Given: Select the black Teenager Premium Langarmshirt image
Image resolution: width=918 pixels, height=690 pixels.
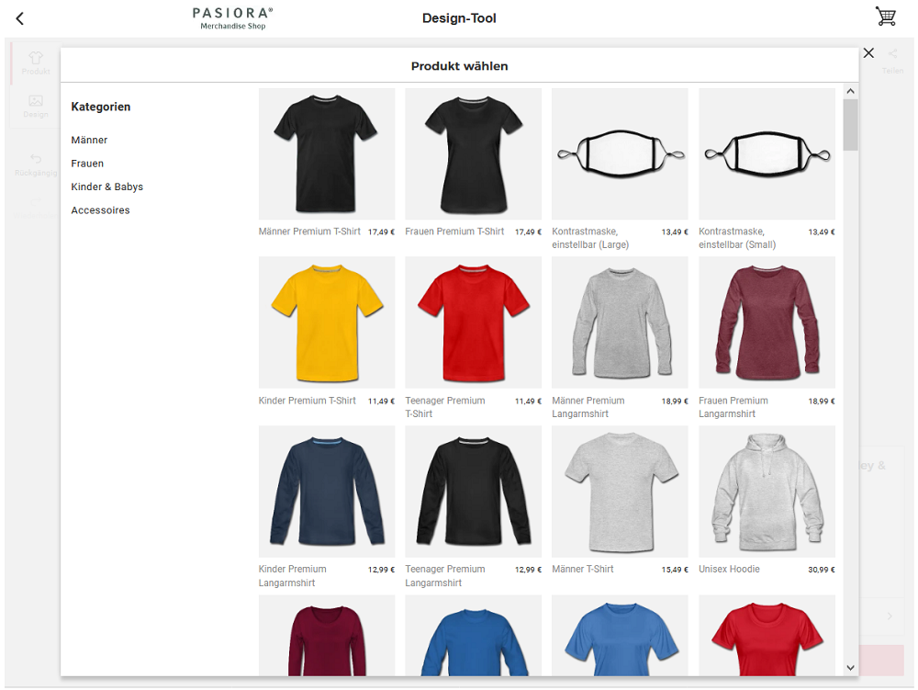Looking at the screenshot, I should 473,492.
